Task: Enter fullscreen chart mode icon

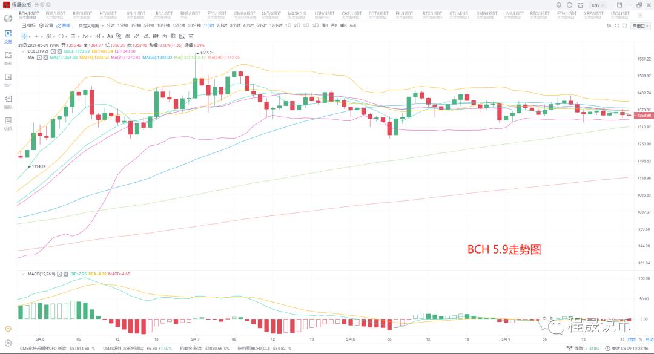Action: [617, 25]
